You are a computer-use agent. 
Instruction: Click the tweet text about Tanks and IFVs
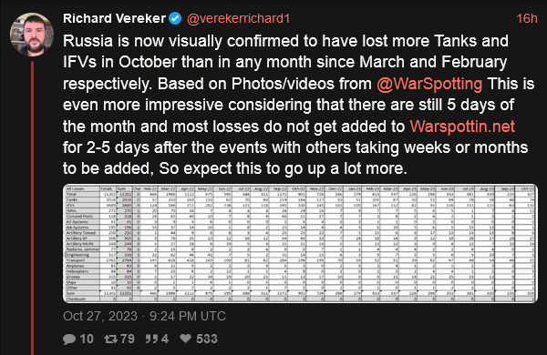point(299,105)
